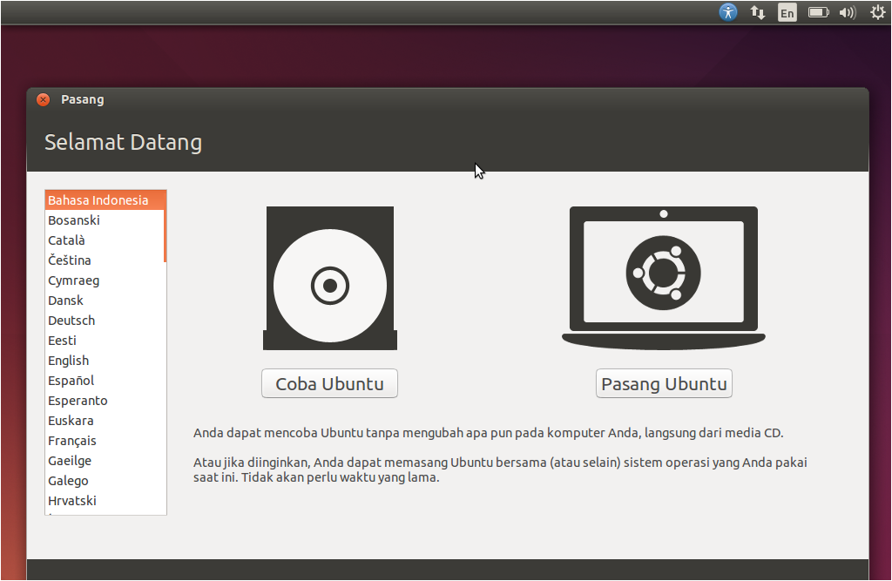Open the network connection indicator
The image size is (892, 581).
(x=757, y=12)
